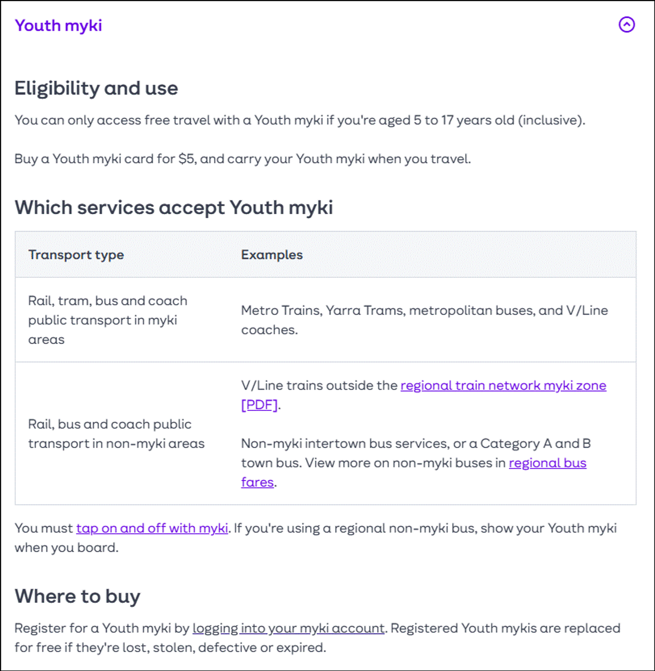Click the free travel age eligibility sentence

tap(300, 120)
